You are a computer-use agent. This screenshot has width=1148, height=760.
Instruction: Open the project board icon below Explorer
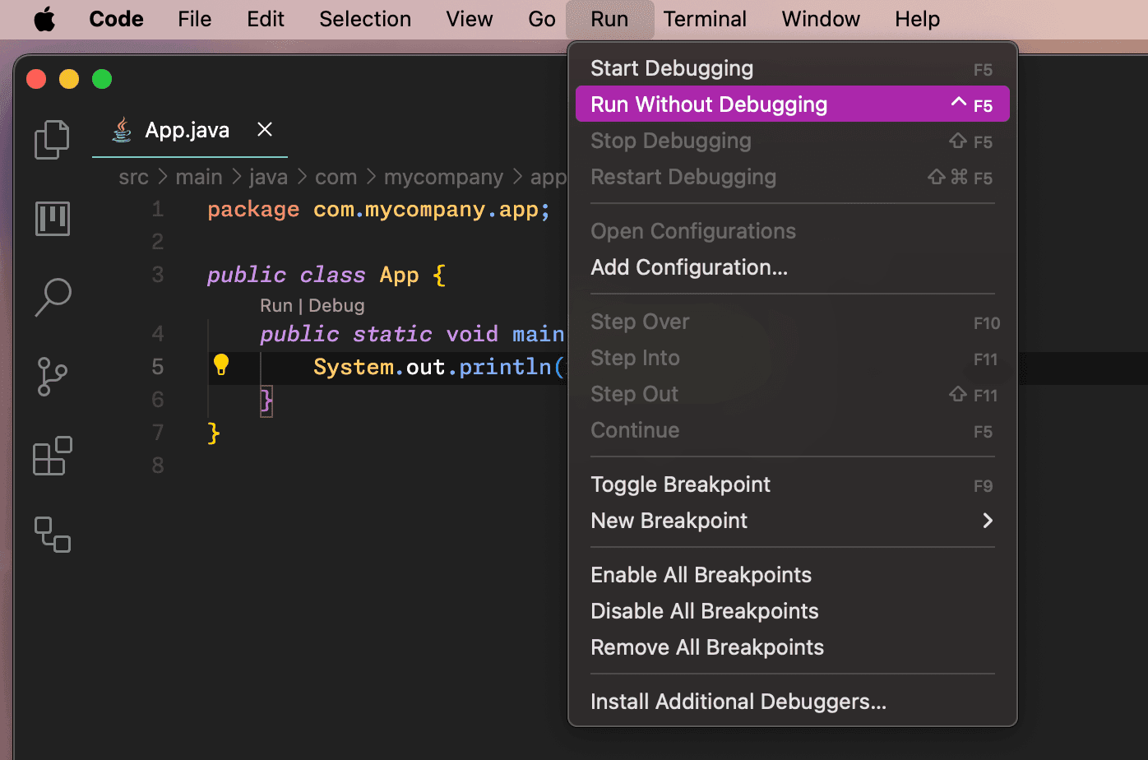[x=52, y=219]
